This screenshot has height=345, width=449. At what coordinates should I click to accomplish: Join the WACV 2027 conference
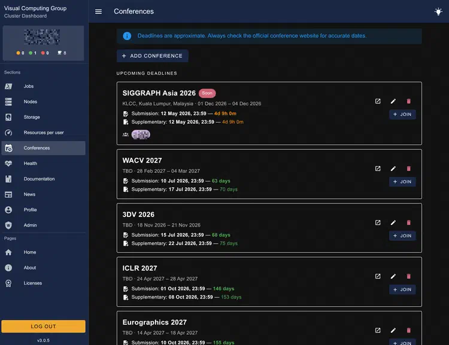point(402,182)
